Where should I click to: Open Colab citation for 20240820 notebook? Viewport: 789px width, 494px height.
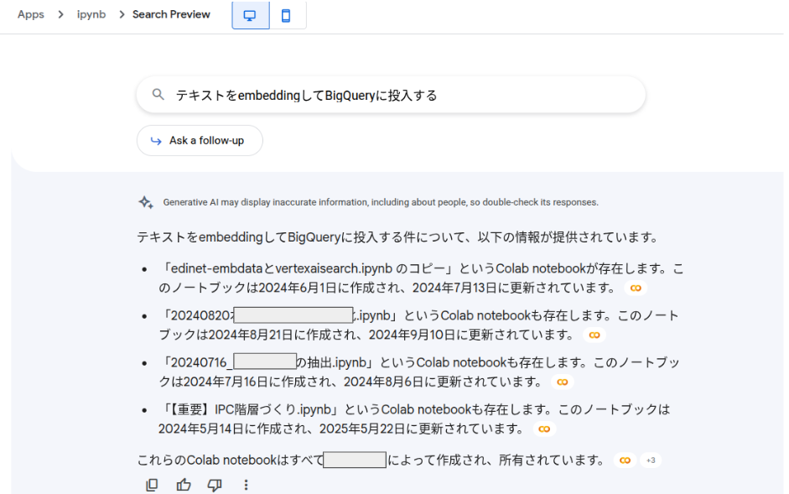coord(594,335)
